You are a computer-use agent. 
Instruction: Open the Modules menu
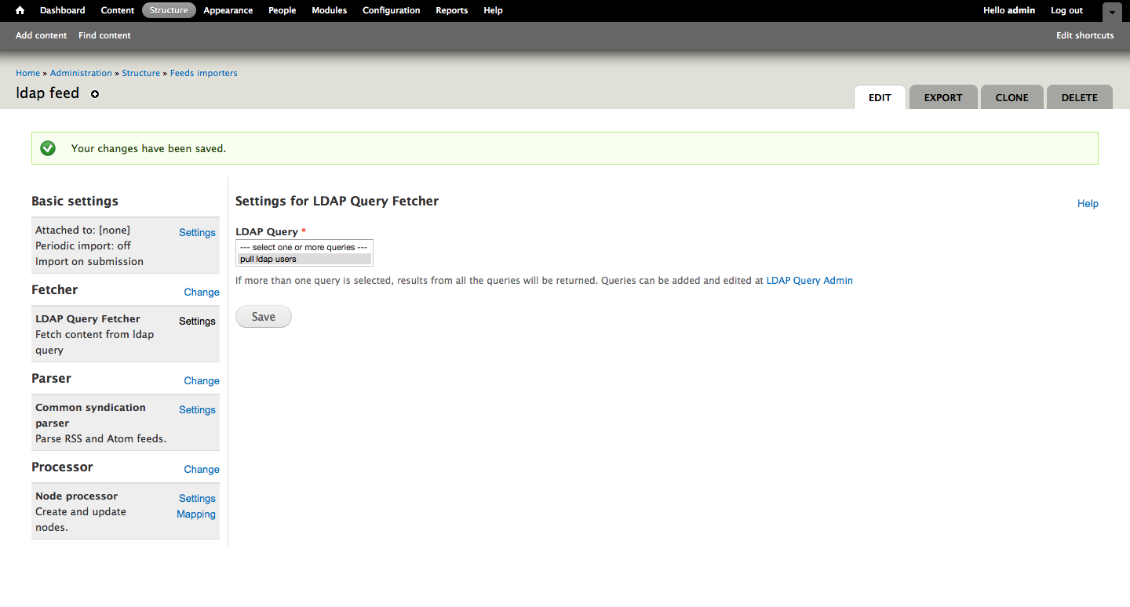[x=330, y=10]
